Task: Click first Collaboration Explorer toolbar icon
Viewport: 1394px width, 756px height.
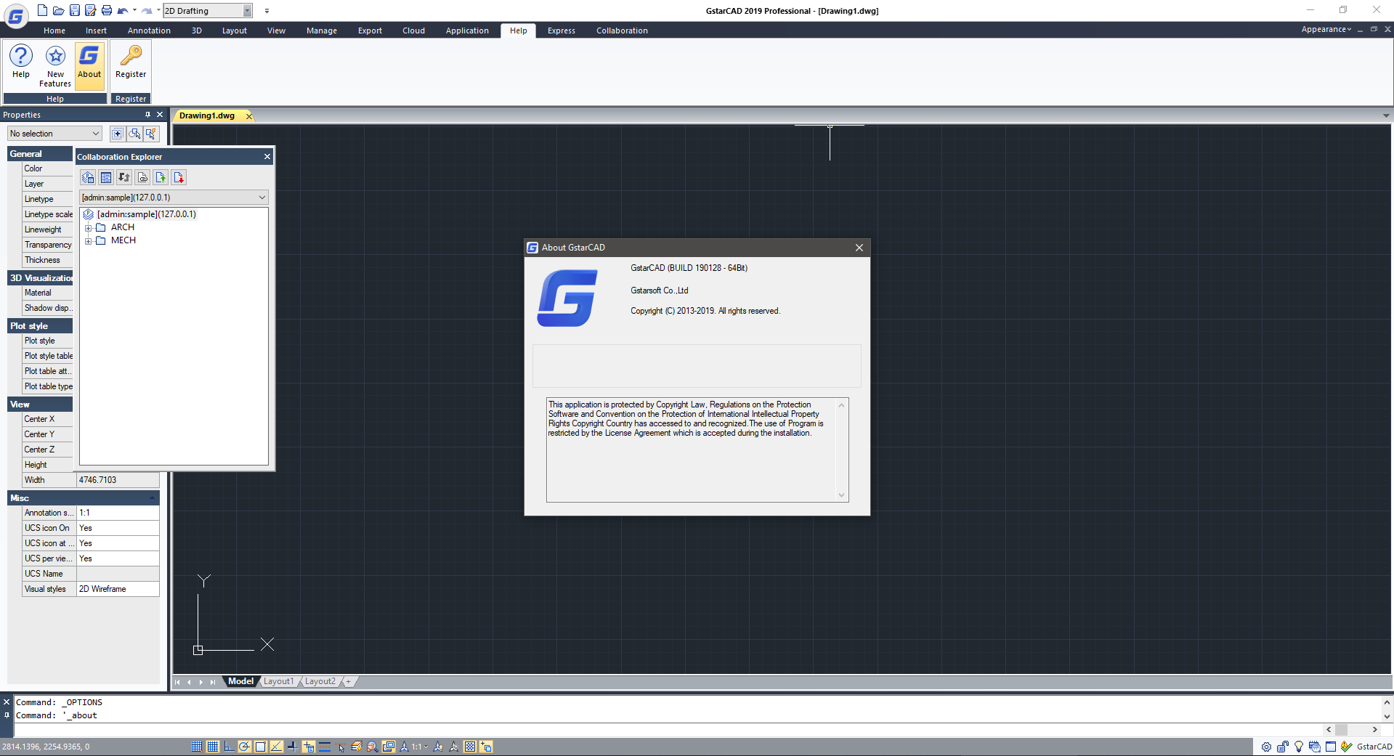Action: coord(88,177)
